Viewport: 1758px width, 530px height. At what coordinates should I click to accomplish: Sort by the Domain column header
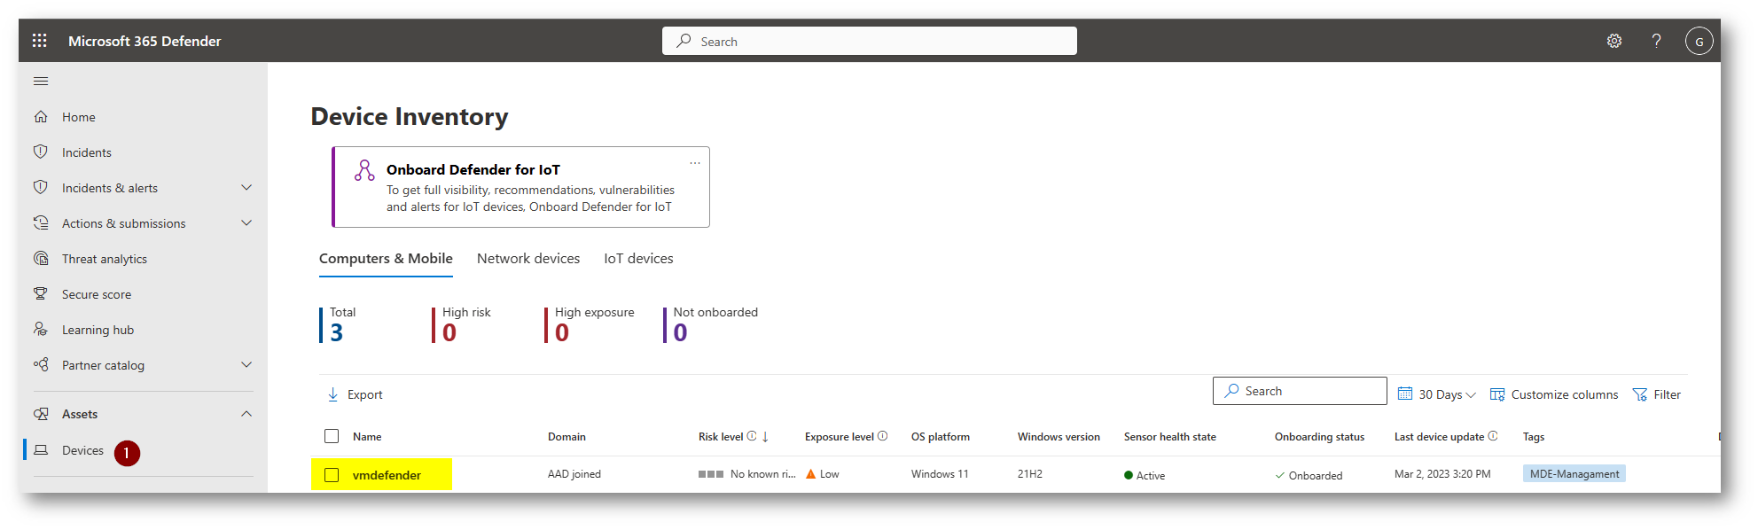click(x=566, y=436)
